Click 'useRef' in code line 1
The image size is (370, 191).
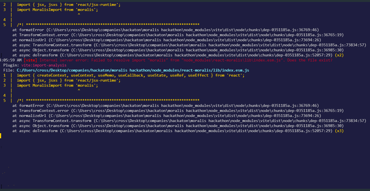click(177, 75)
